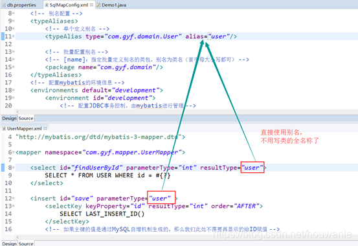The width and height of the screenshot is (358, 246).
Task: Collapse the select fold at line 8 in UserMapper
Action: pos(14,168)
